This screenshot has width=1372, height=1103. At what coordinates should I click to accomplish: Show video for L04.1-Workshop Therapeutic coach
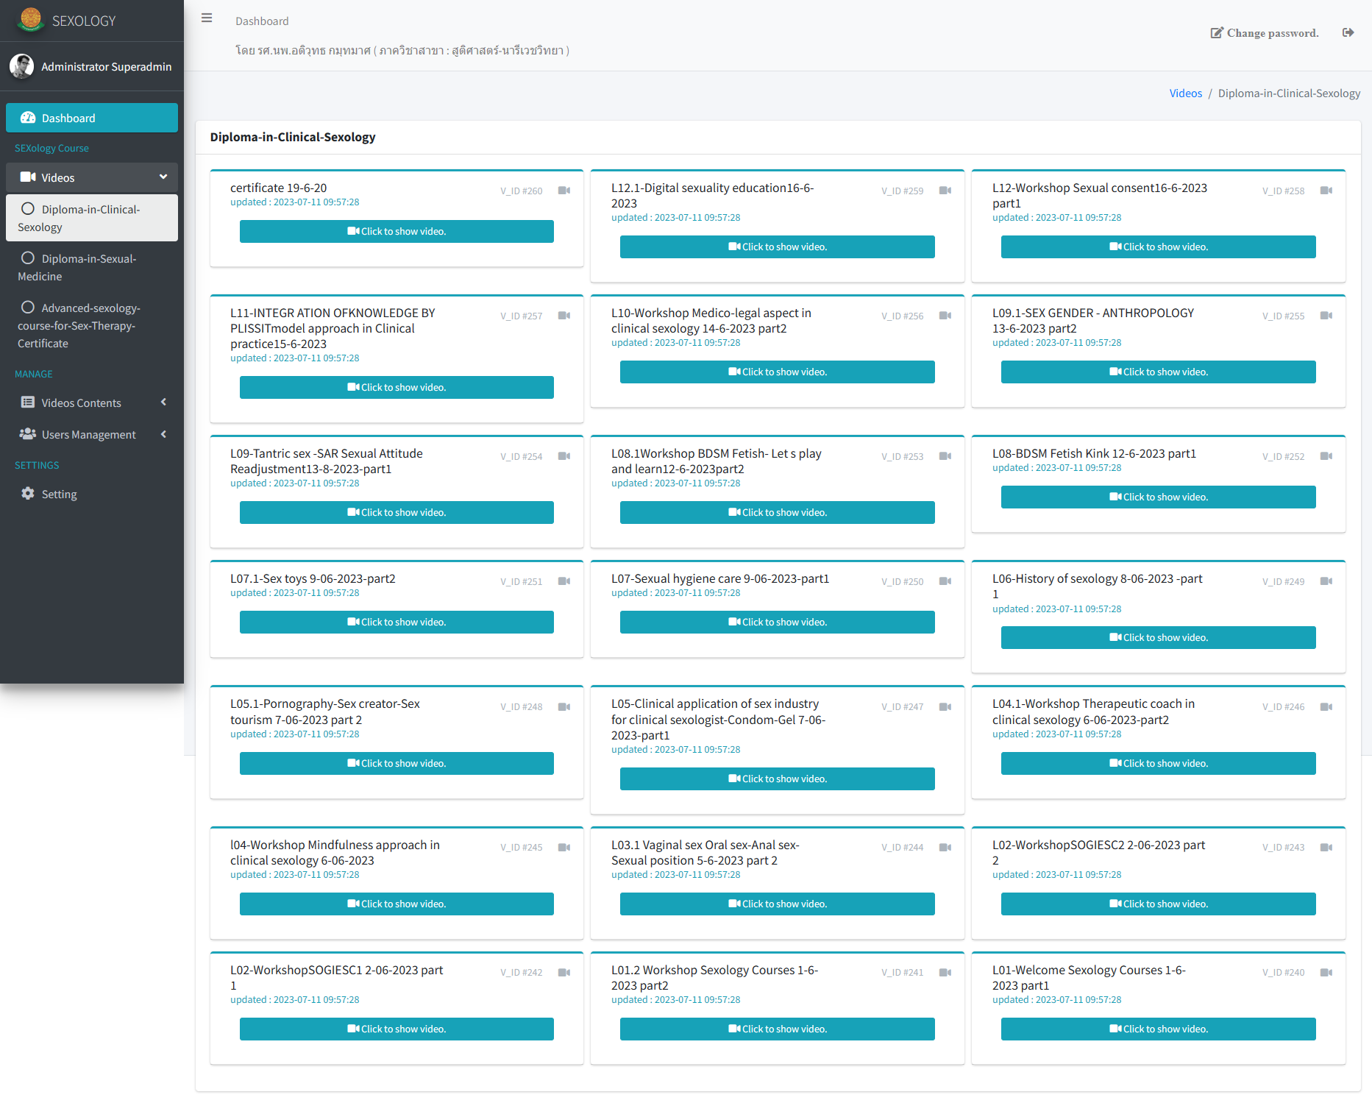(x=1159, y=763)
